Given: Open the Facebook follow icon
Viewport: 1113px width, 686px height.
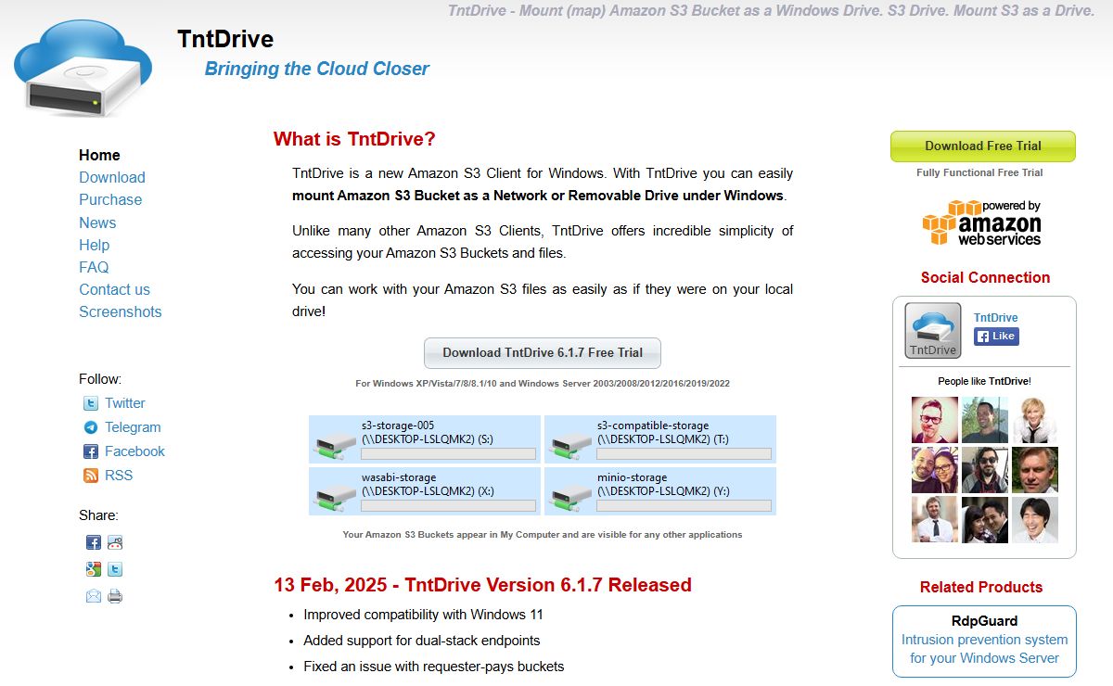Looking at the screenshot, I should (x=91, y=451).
